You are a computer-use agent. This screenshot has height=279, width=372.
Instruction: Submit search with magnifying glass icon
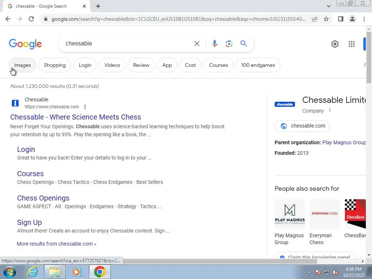click(x=243, y=44)
